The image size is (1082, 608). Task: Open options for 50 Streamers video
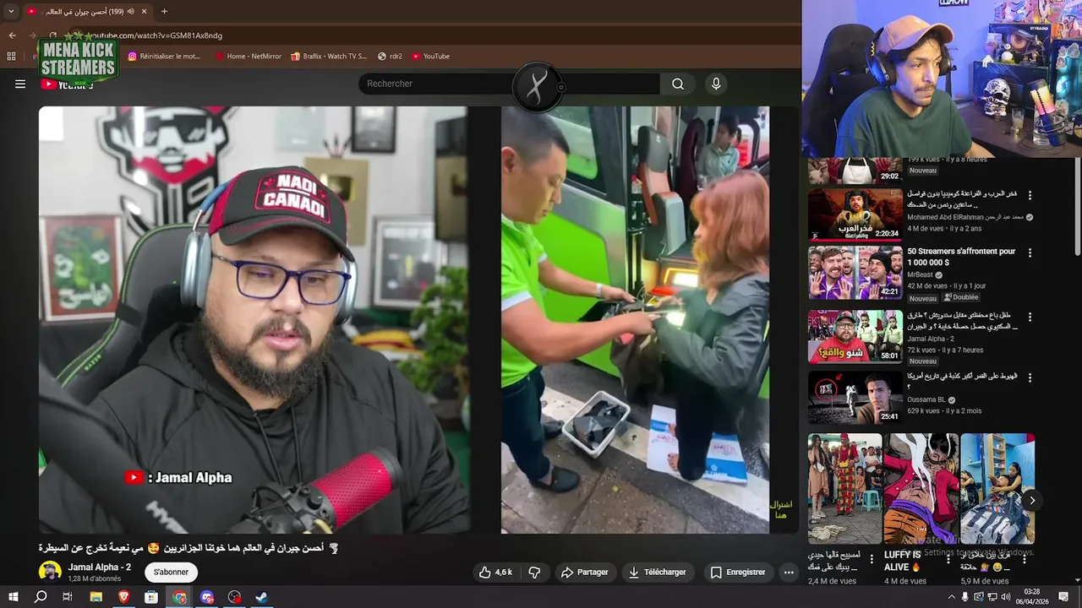click(1030, 252)
